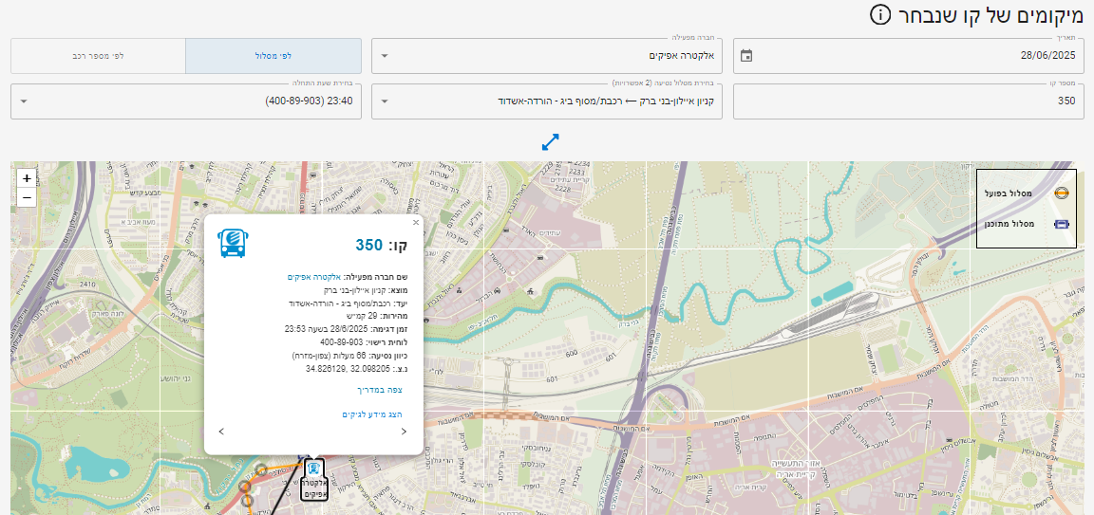
Task: Click the מספר קו field showing 350
Action: [908, 101]
